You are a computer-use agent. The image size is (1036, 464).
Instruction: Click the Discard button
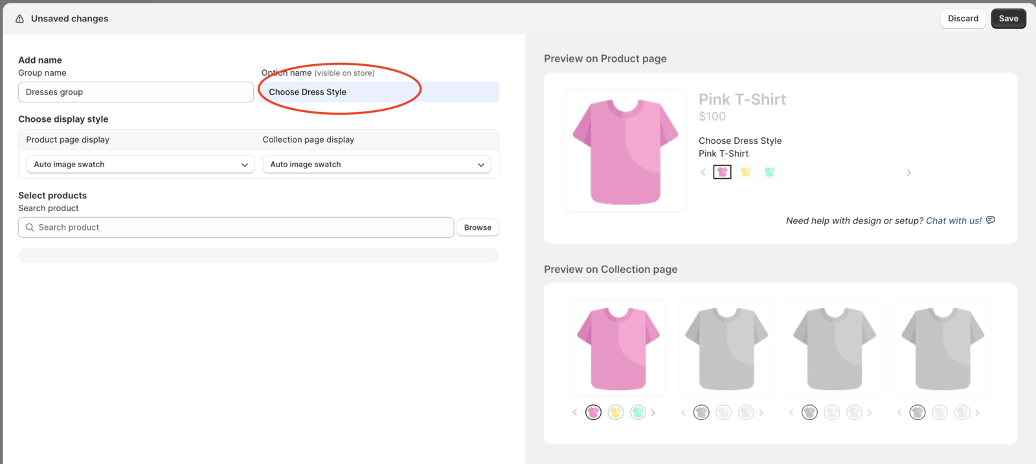click(963, 19)
